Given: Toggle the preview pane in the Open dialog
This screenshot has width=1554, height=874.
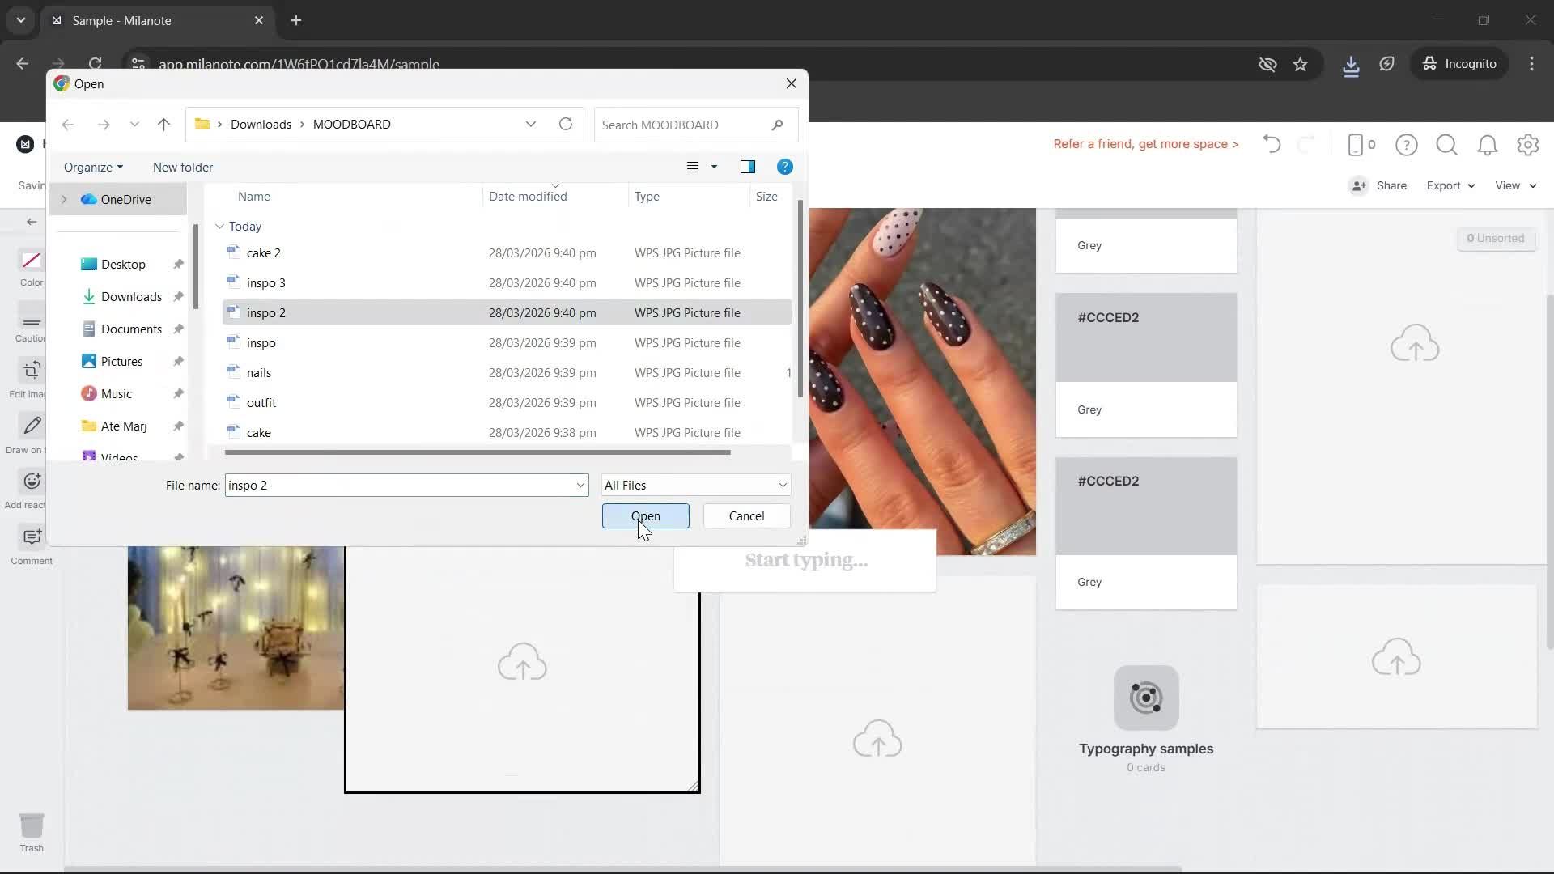Looking at the screenshot, I should [748, 167].
